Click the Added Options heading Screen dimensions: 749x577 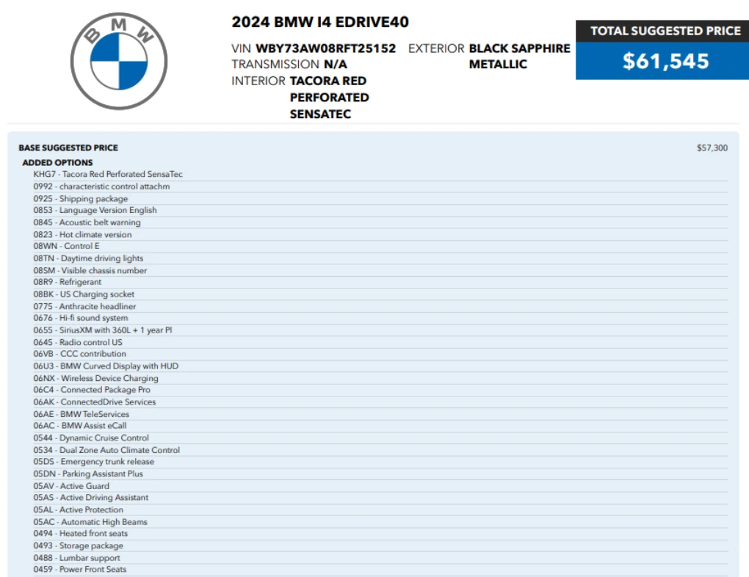pyautogui.click(x=57, y=162)
